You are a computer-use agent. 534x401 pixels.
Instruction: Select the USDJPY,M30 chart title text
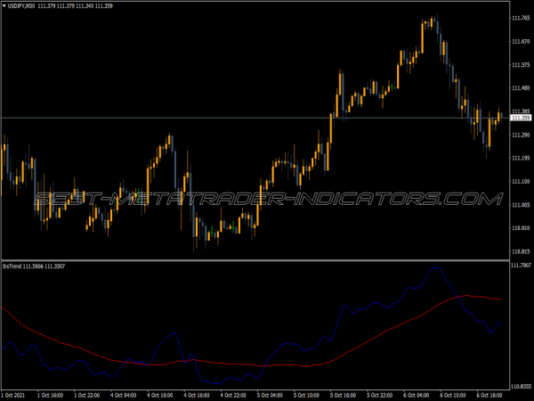(21, 6)
